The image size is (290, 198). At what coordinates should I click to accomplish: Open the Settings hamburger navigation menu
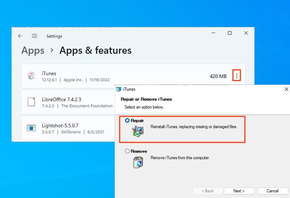(x=34, y=36)
